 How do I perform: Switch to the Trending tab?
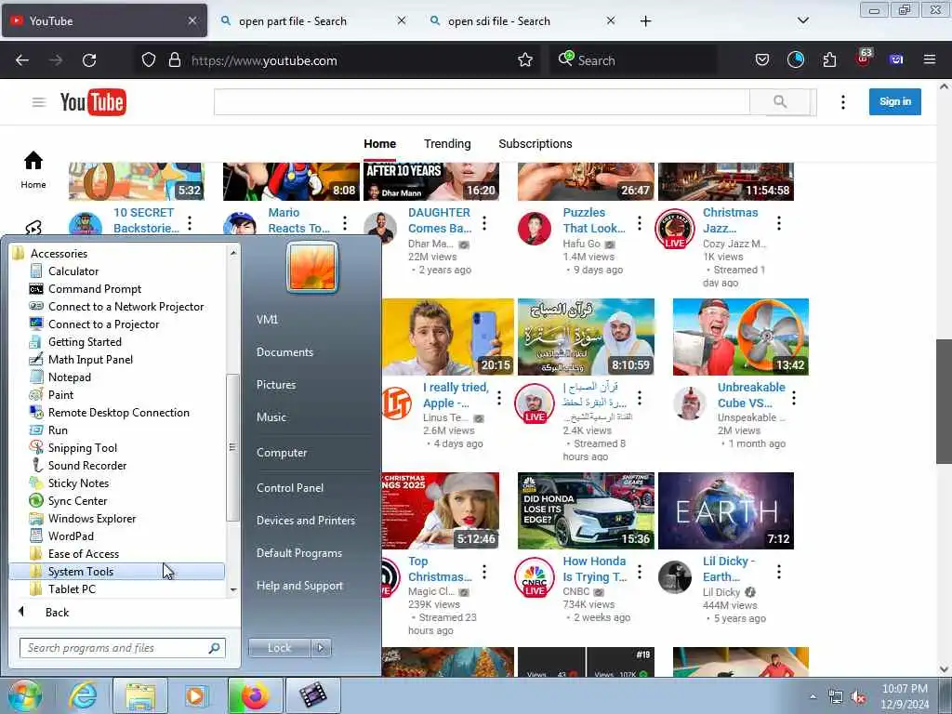[447, 144]
